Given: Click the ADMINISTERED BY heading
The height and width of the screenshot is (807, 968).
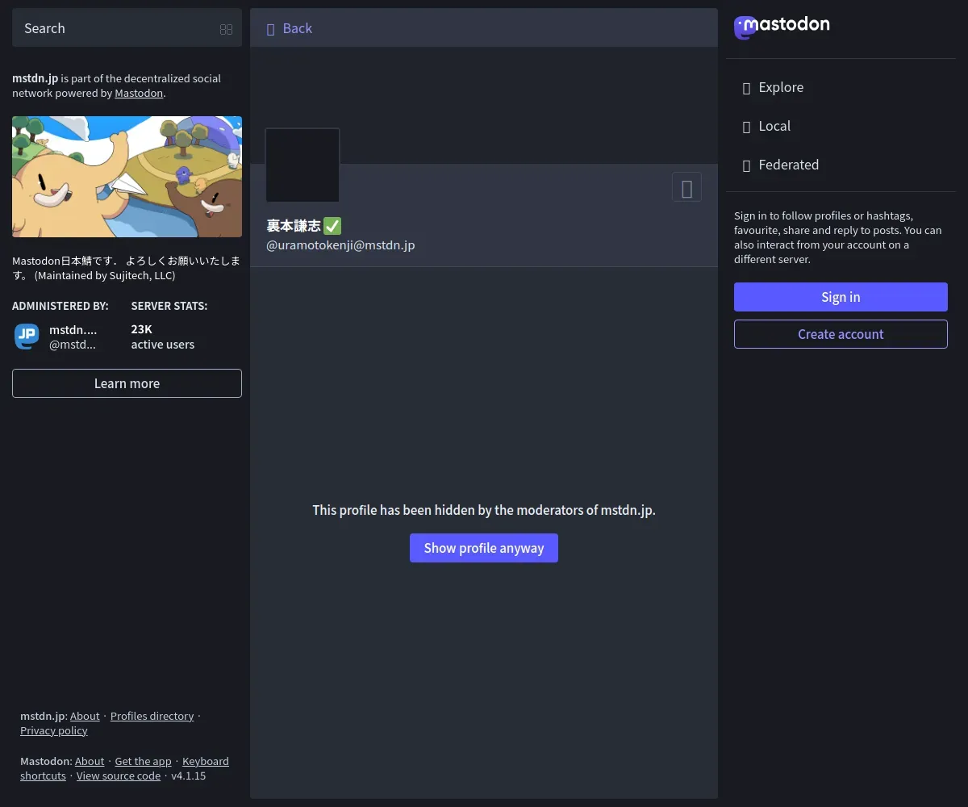Looking at the screenshot, I should (x=60, y=306).
